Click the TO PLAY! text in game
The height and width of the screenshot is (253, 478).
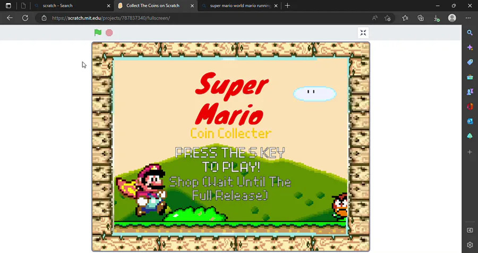coord(231,167)
